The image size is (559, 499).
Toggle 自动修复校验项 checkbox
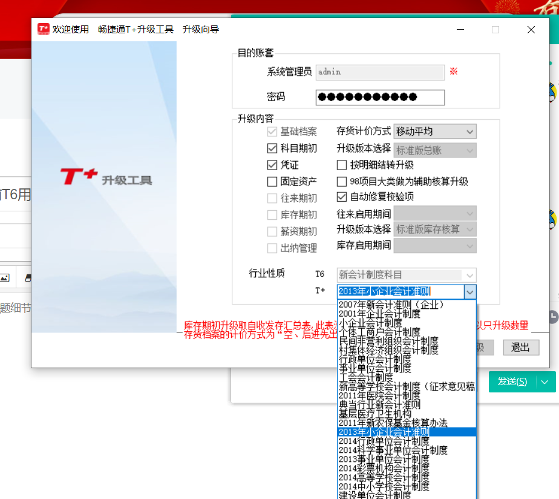pos(342,197)
